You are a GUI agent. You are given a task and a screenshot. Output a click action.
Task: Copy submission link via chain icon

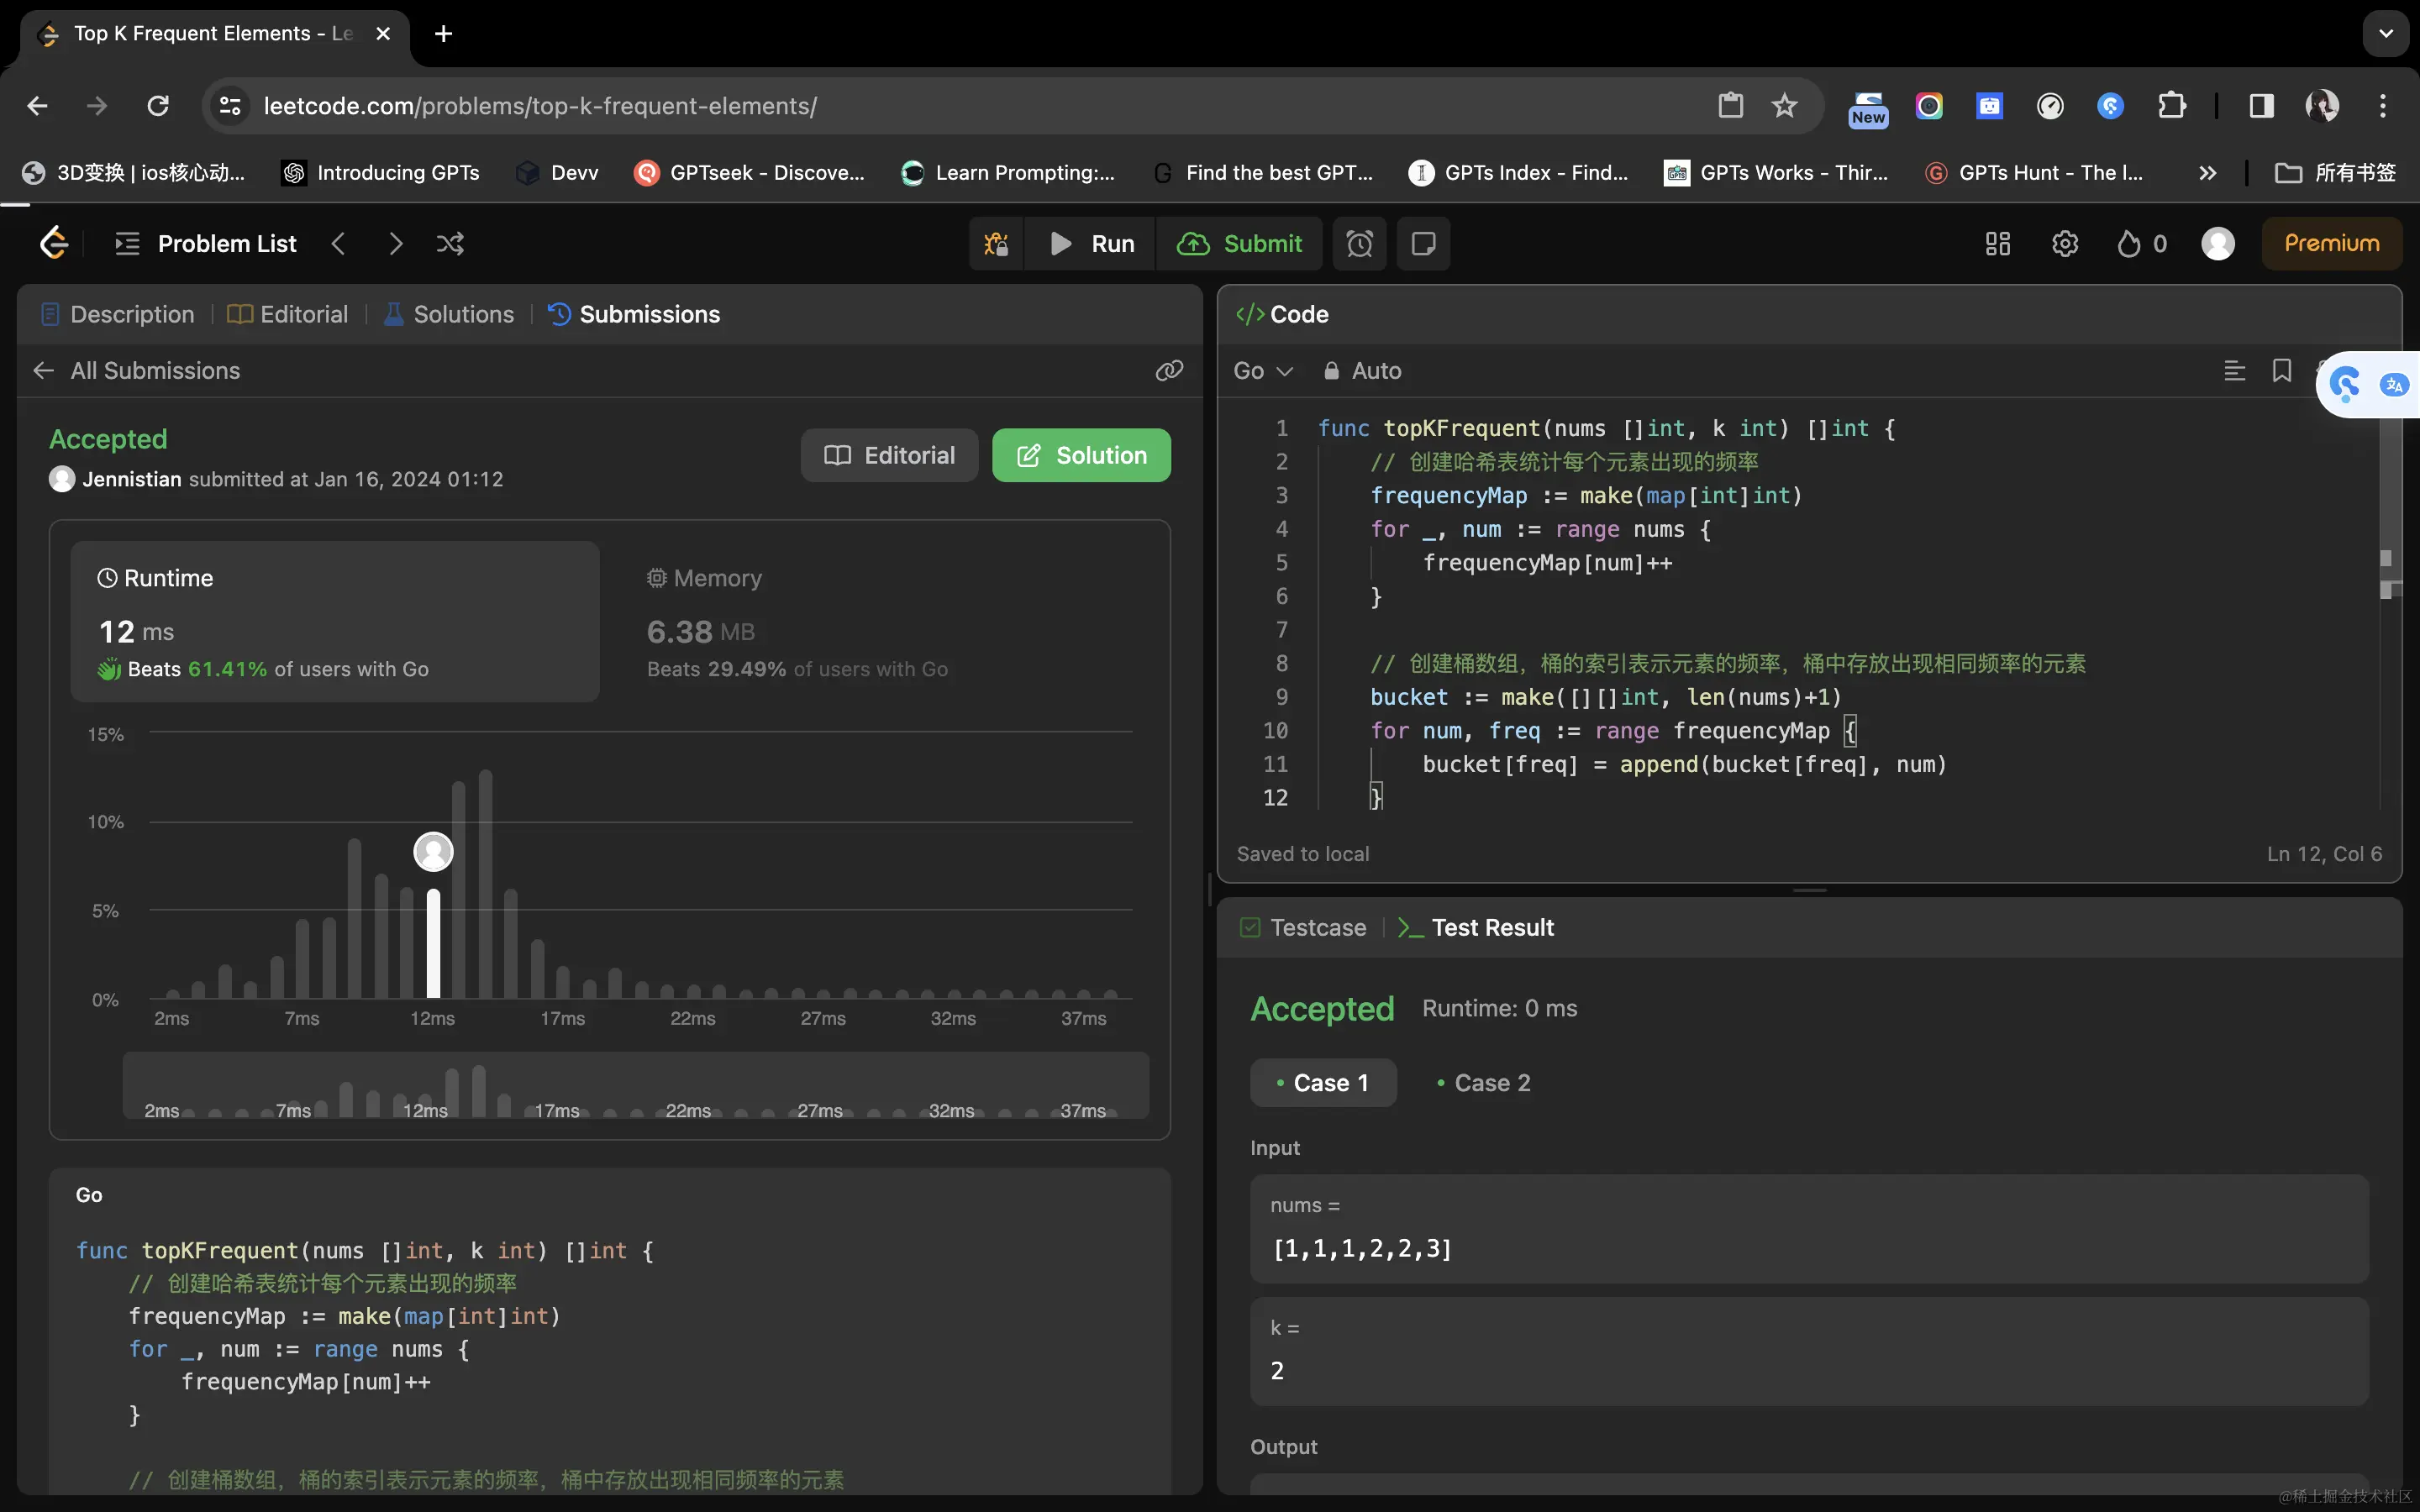pos(1169,371)
